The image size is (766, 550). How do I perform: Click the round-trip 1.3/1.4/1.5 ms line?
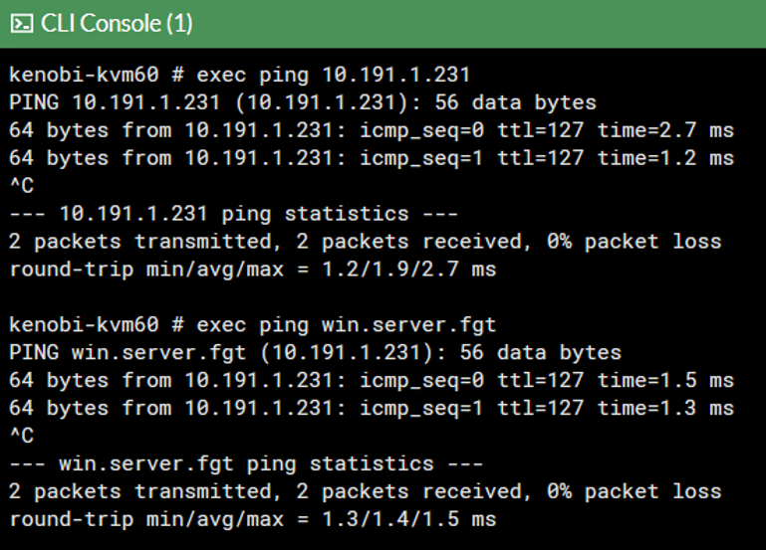coord(252,519)
